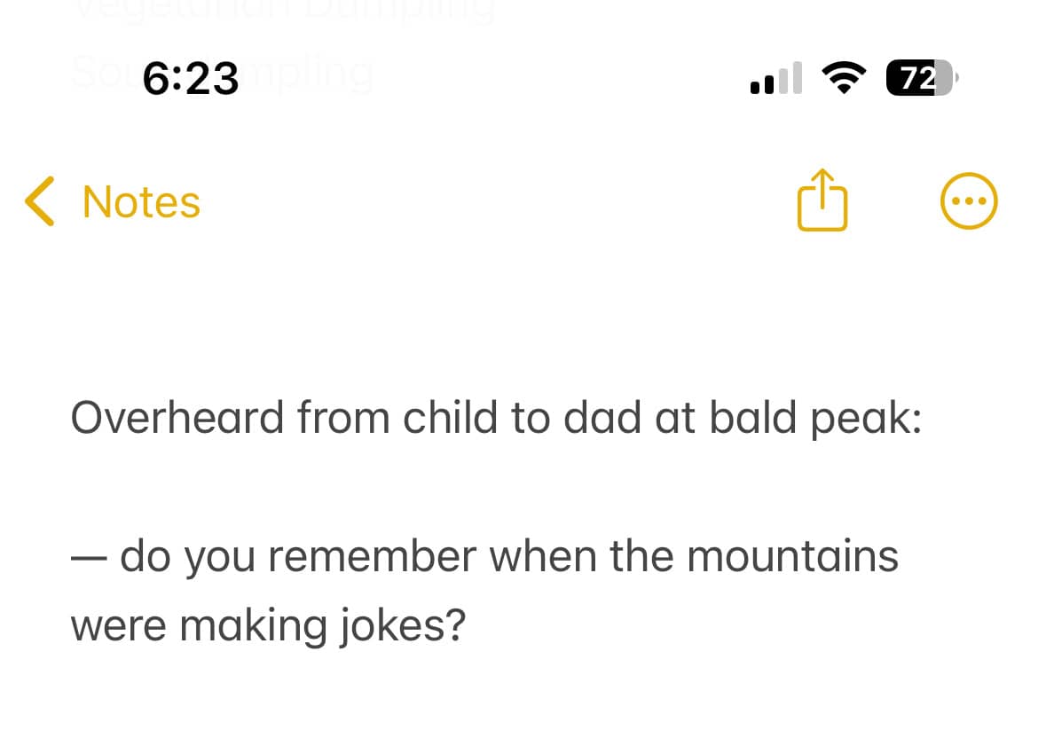Tap the em dash starting the quote
1046x738 pixels.
point(89,559)
